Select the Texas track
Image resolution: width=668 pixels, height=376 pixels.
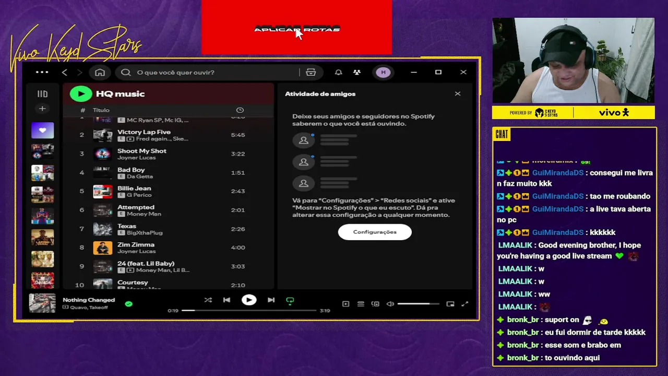tap(168, 229)
